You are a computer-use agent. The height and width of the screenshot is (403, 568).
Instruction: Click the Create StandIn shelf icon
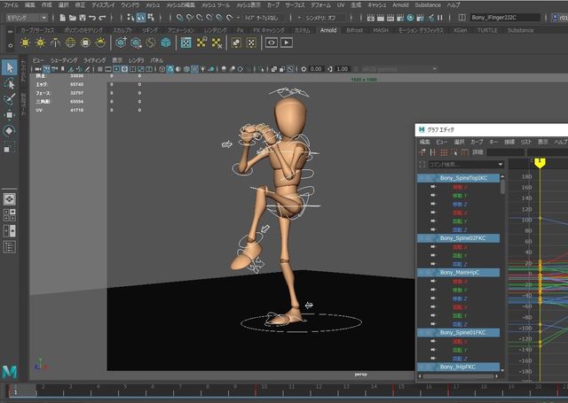pyautogui.click(x=121, y=43)
